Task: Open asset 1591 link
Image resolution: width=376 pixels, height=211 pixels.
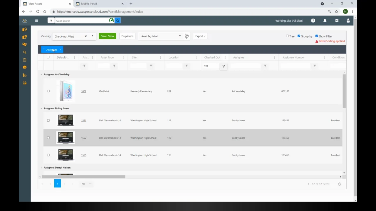Action: coord(84,120)
